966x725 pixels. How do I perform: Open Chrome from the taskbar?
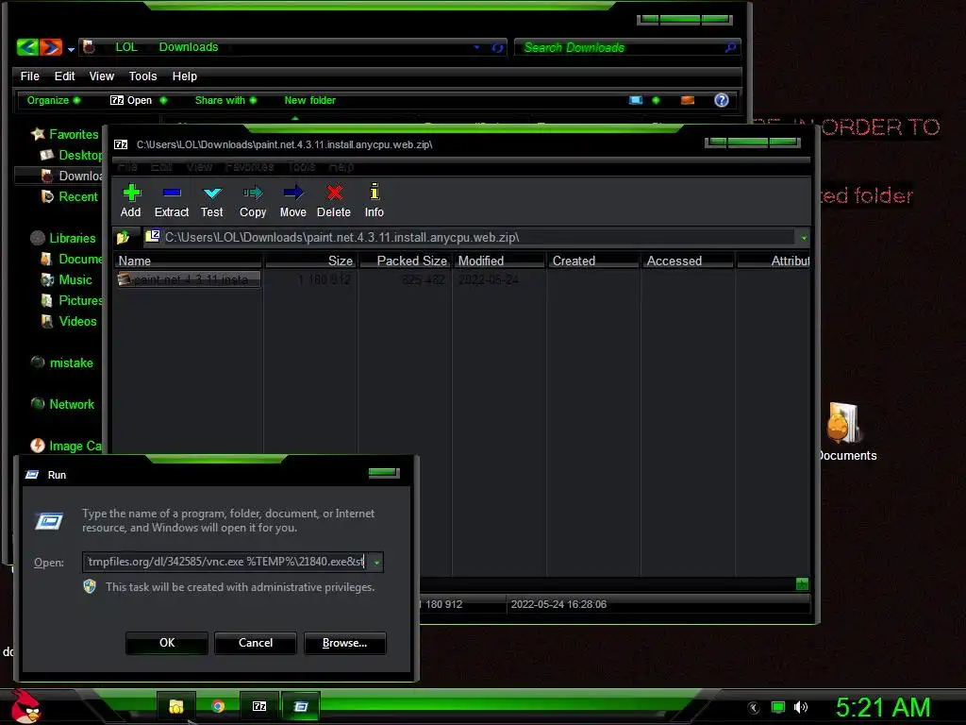(x=218, y=706)
